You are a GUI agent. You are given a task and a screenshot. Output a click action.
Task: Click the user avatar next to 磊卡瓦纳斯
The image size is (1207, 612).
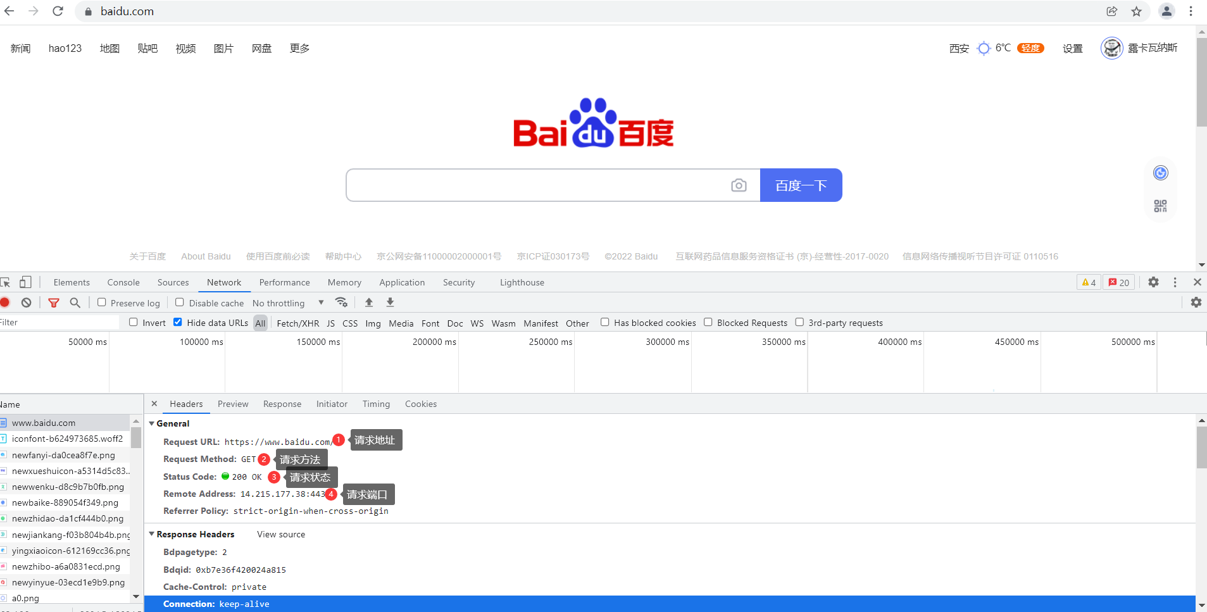pos(1111,48)
